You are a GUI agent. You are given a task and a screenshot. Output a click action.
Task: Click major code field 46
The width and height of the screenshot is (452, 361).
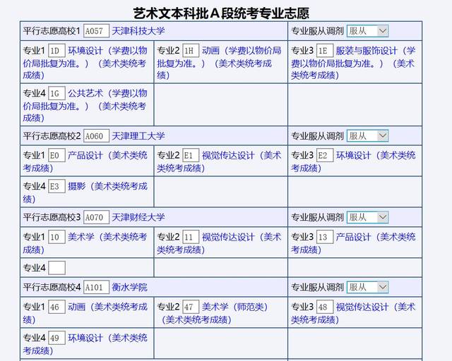point(56,307)
